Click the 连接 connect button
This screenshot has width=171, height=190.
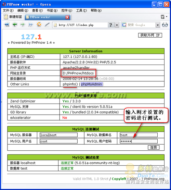[154, 147]
